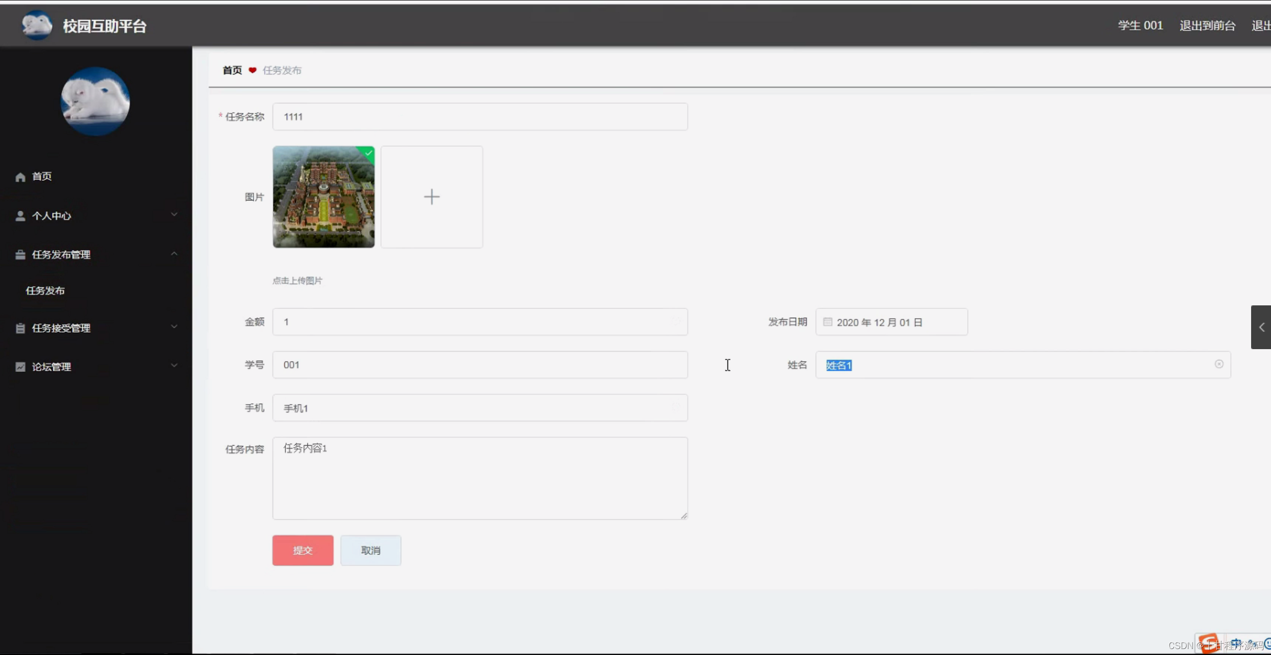Viewport: 1271px width, 655px height.
Task: Click the plus icon to add another image
Action: click(431, 197)
